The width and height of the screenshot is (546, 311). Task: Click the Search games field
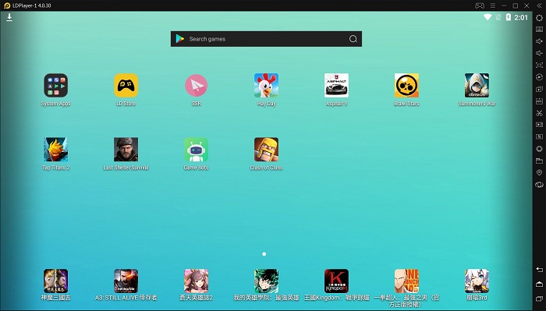(x=267, y=39)
